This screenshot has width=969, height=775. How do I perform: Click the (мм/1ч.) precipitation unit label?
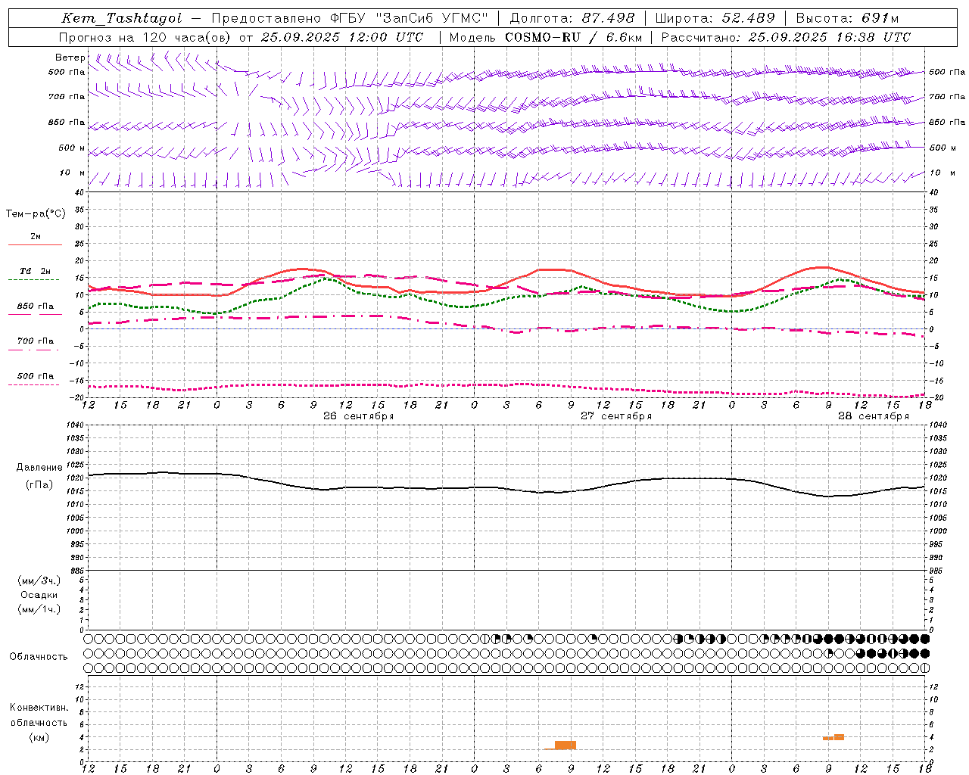click(39, 609)
